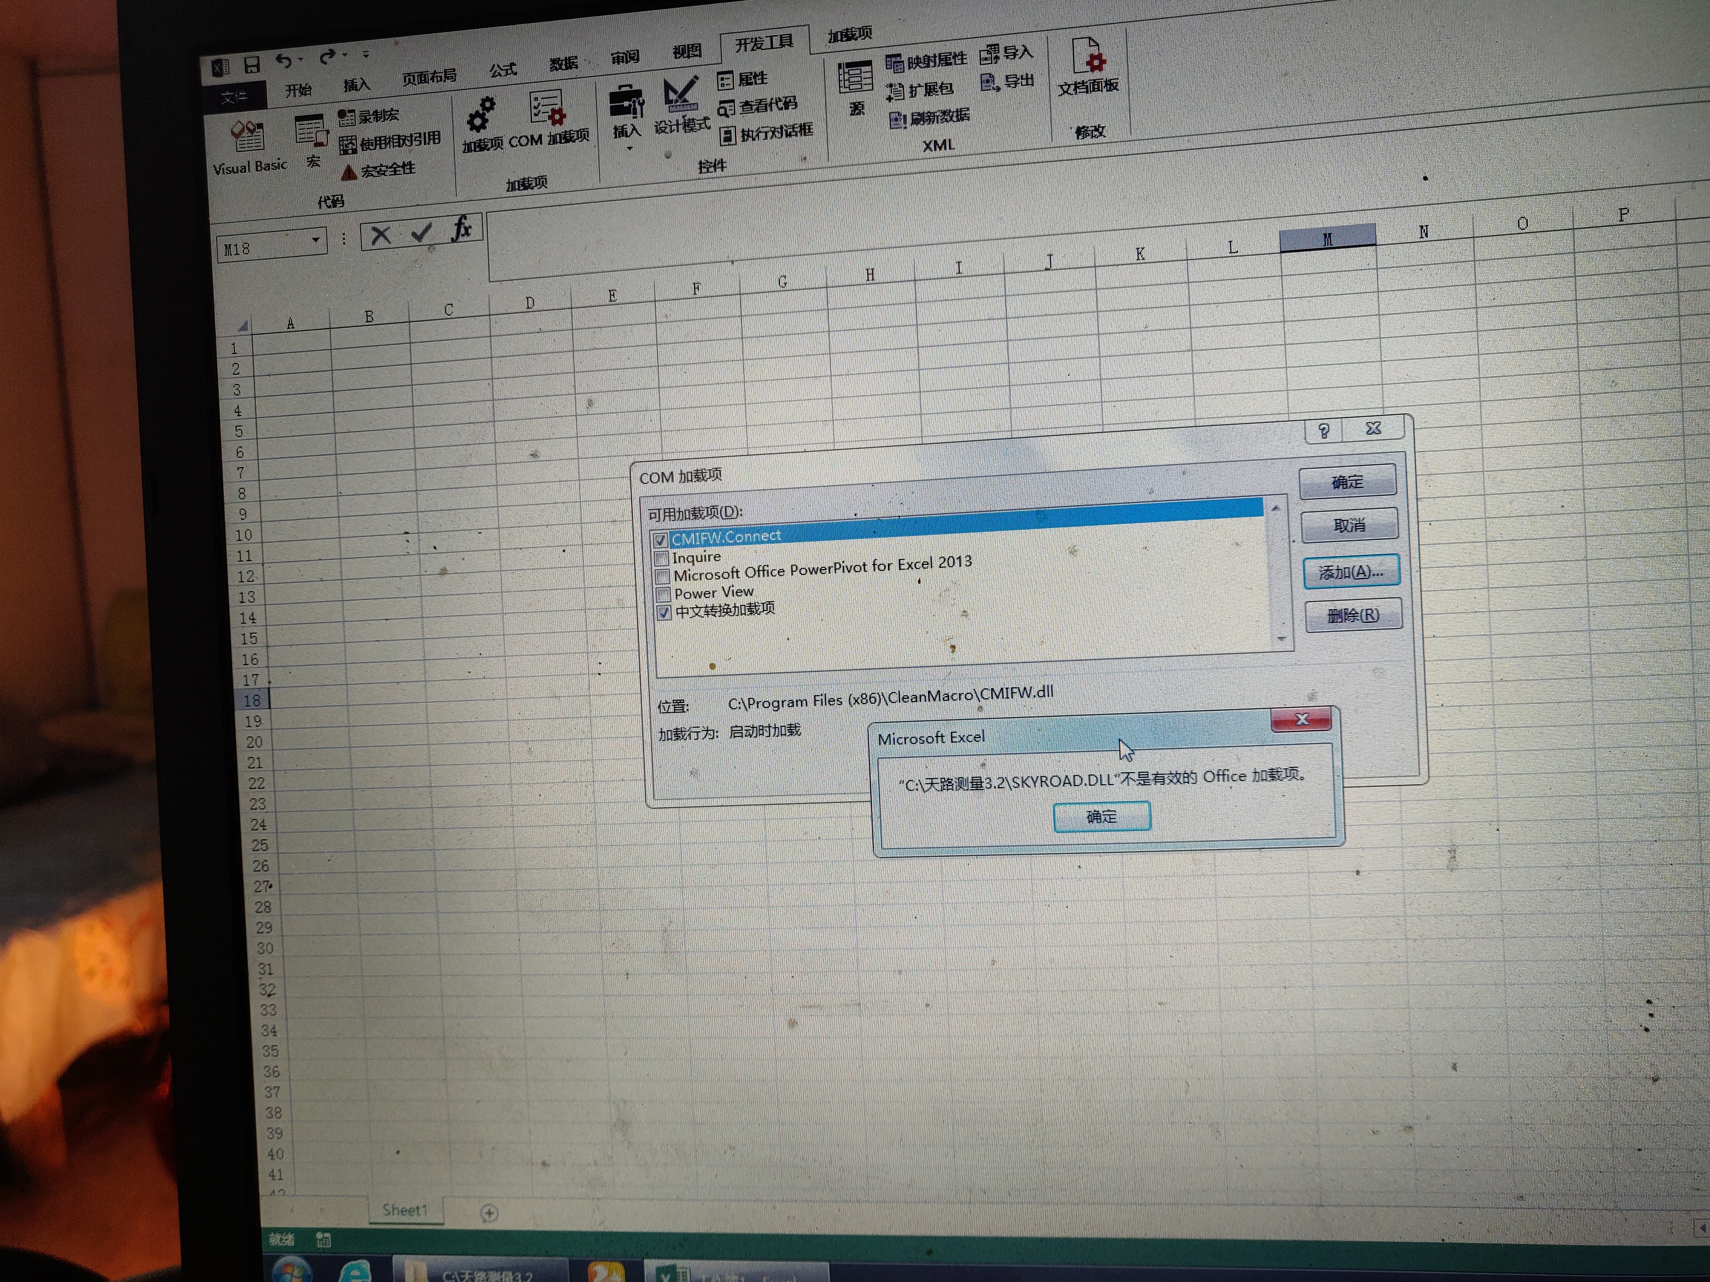Uncheck the CMIFW.Connect add-in checkbox

660,540
